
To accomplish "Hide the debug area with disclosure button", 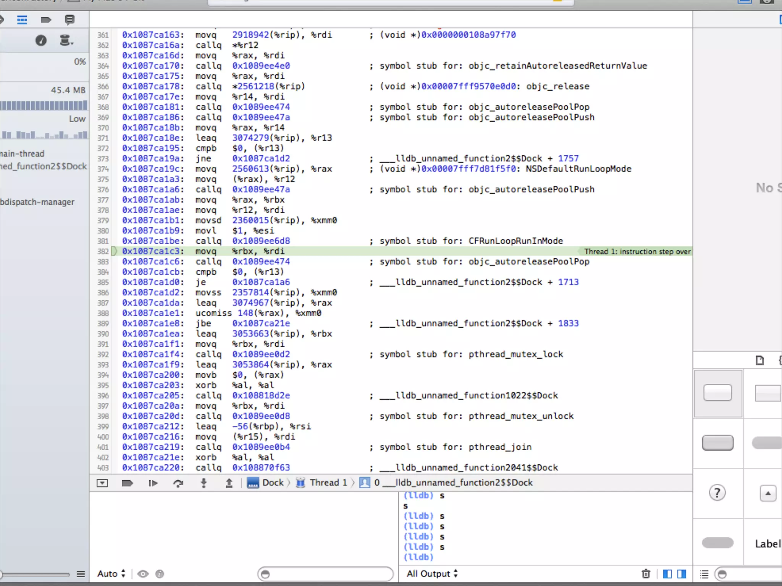I will coord(102,483).
